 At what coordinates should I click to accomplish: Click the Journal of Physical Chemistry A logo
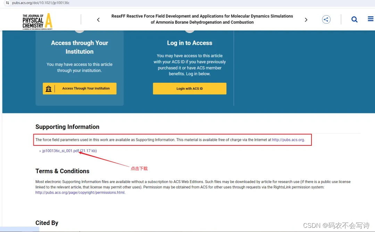37,21
